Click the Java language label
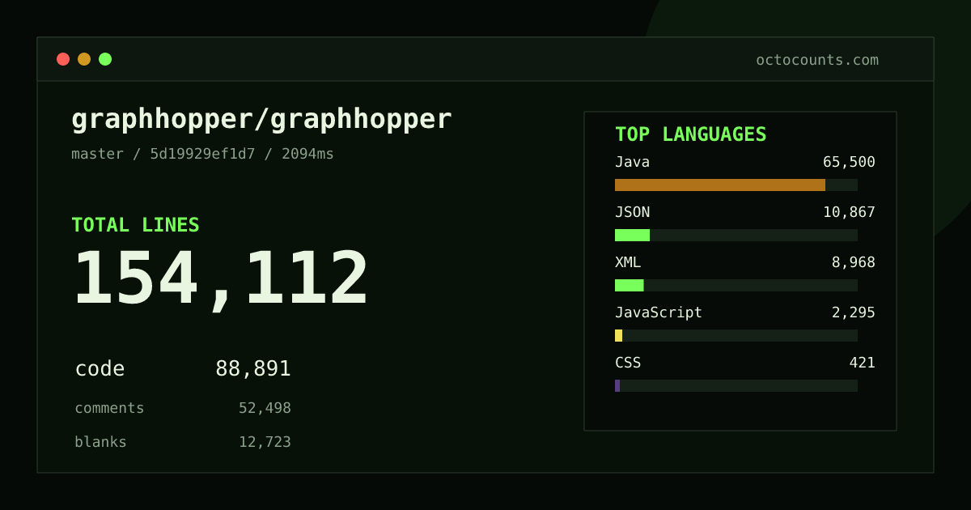This screenshot has width=971, height=510. 632,162
